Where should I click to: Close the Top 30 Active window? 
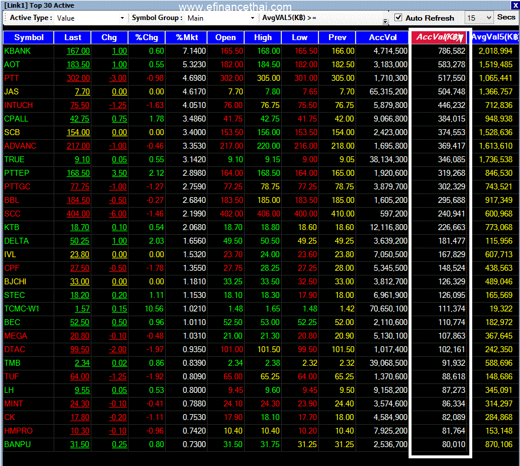515,5
